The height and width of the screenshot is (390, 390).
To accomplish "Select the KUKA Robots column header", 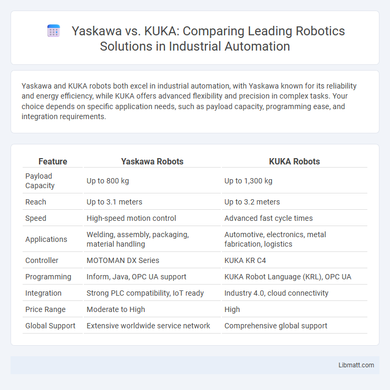I will (295, 161).
